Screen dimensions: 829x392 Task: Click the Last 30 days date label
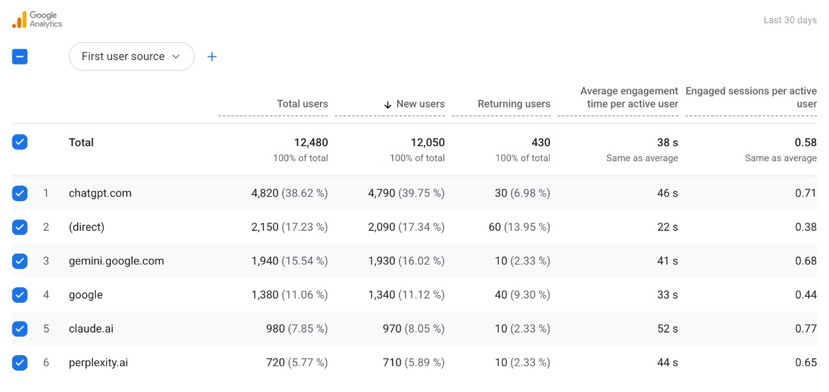[x=790, y=20]
